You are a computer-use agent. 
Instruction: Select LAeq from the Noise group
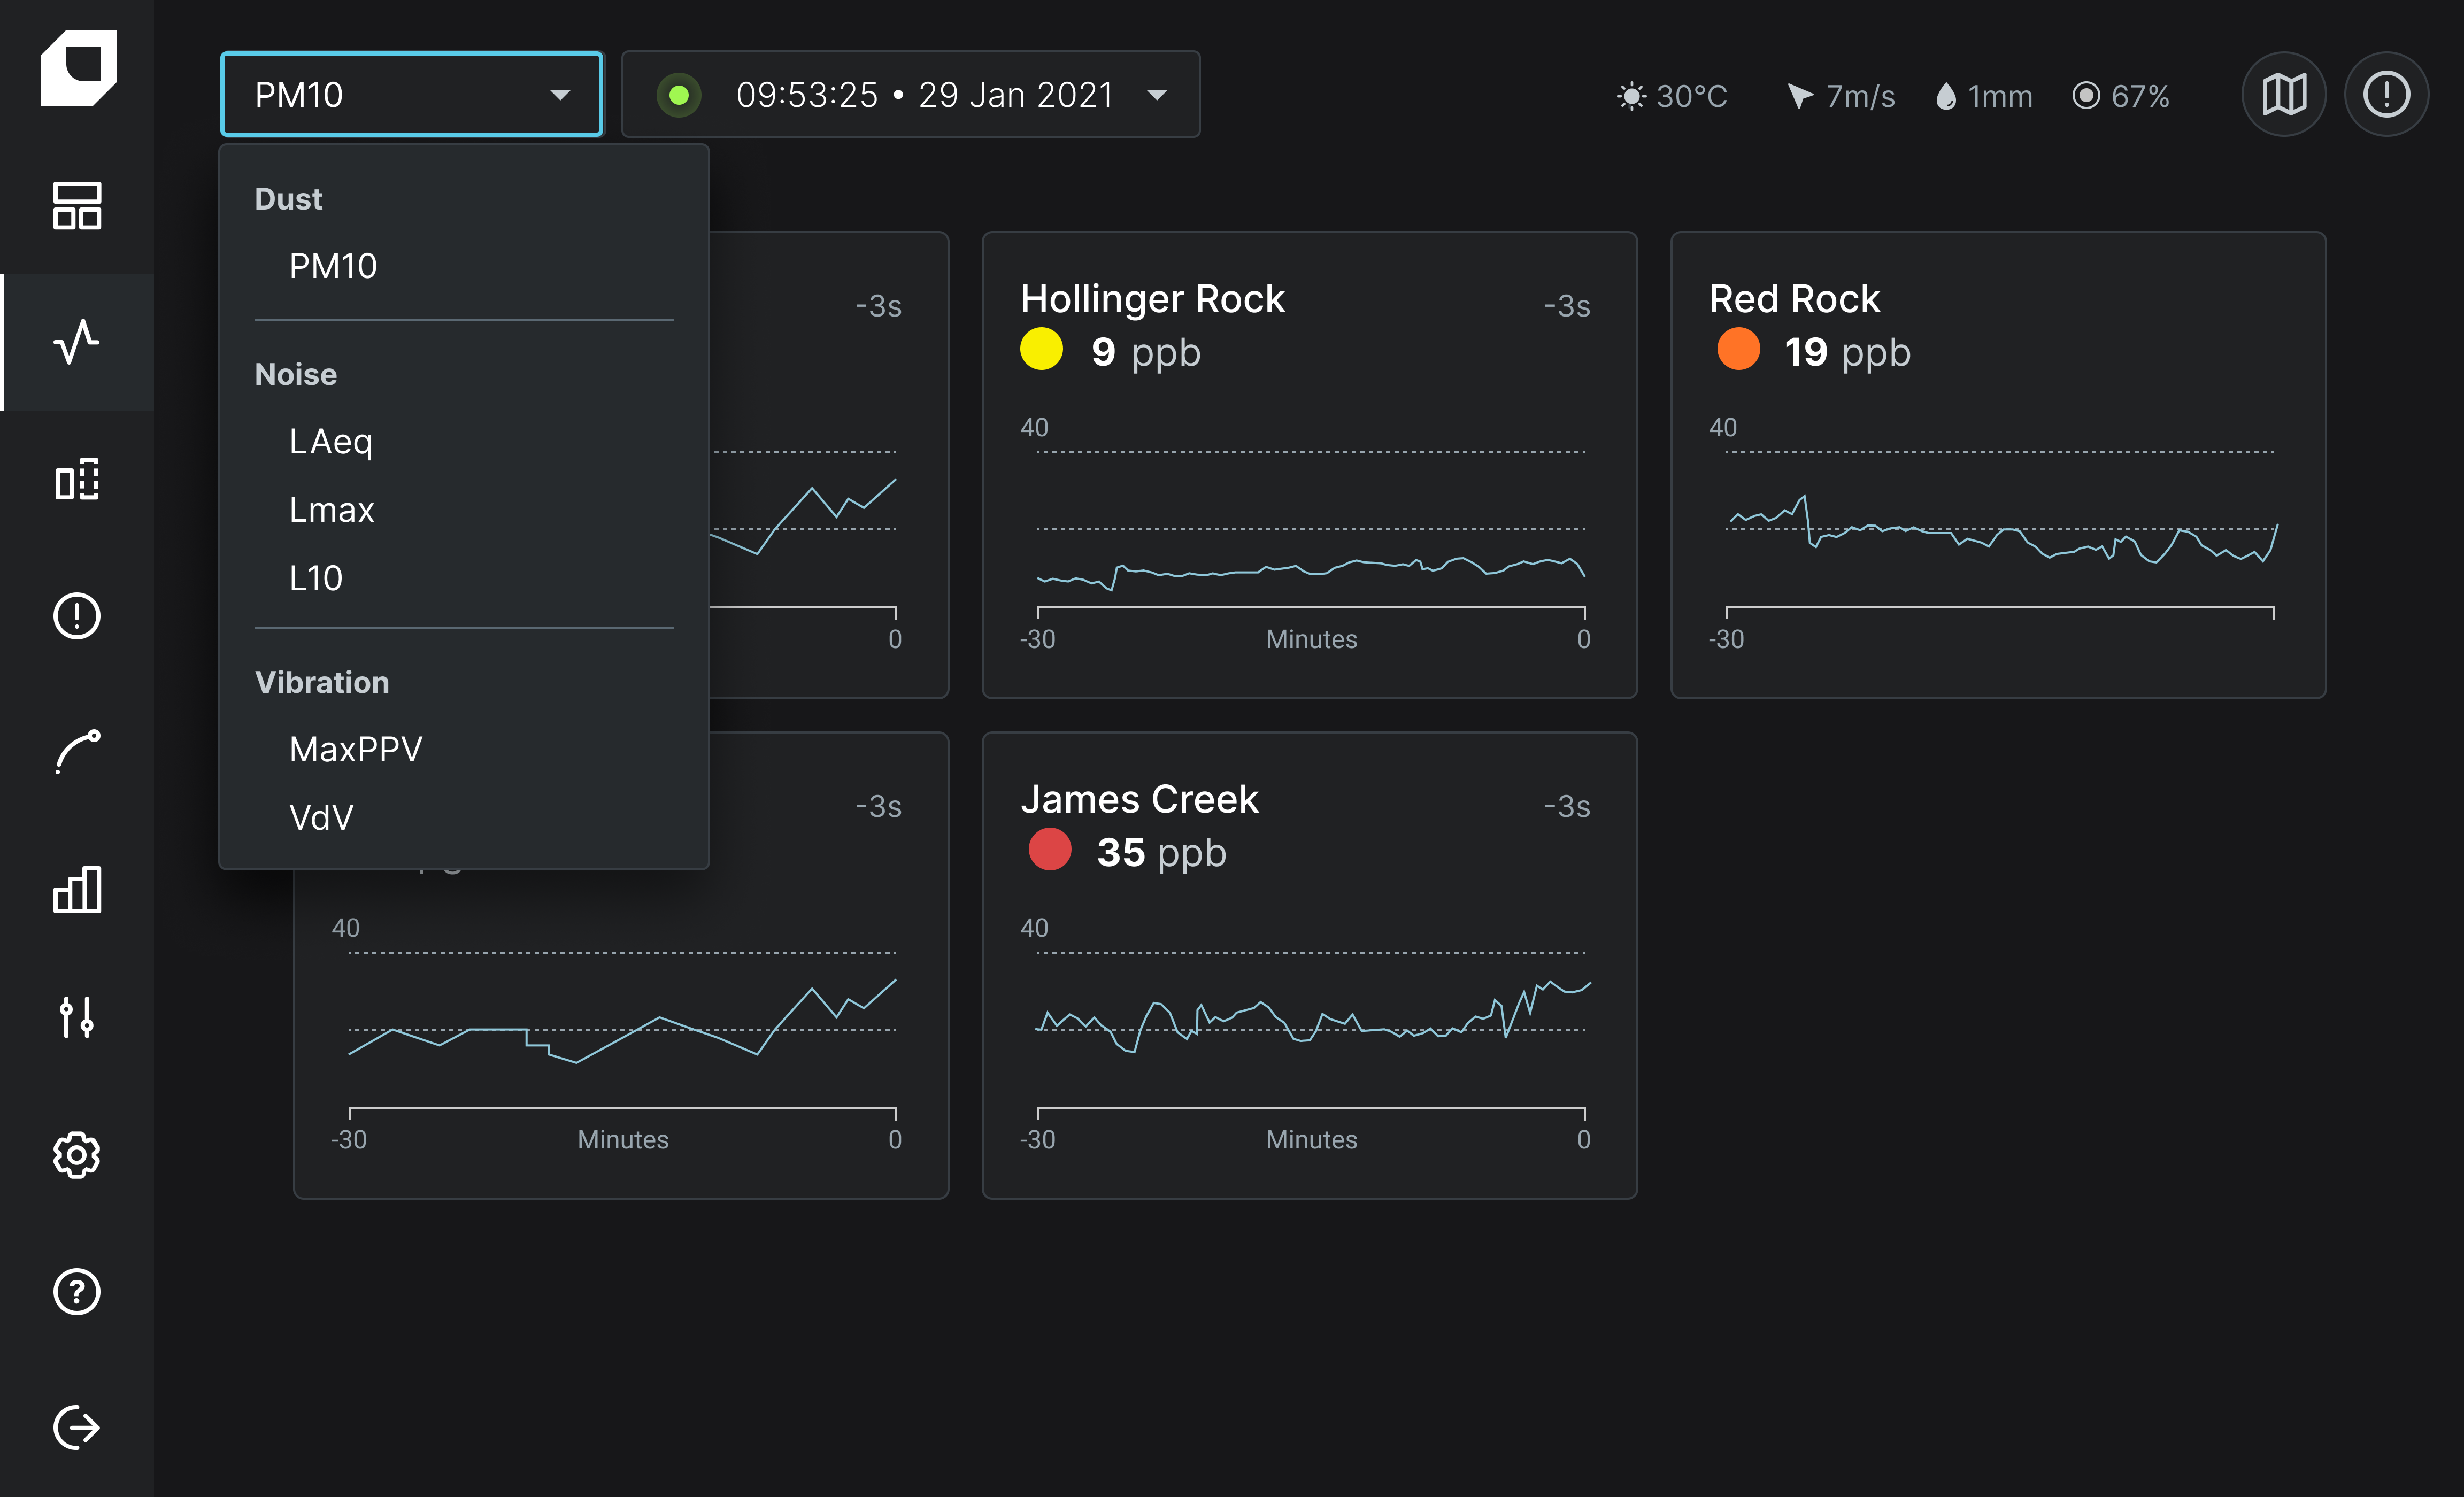pos(331,441)
